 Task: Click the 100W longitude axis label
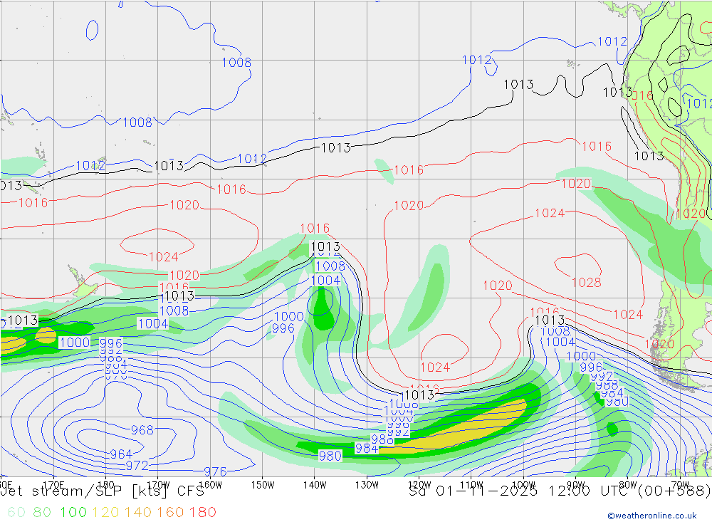(x=523, y=485)
